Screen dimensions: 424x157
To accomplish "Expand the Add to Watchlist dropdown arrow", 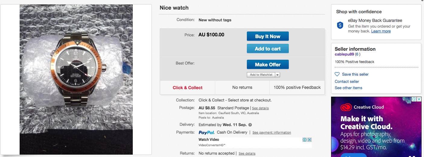I will pos(277,75).
